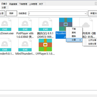
Task: Click the 肖秀荣《精练》补充 file name
Action: (89, 35)
